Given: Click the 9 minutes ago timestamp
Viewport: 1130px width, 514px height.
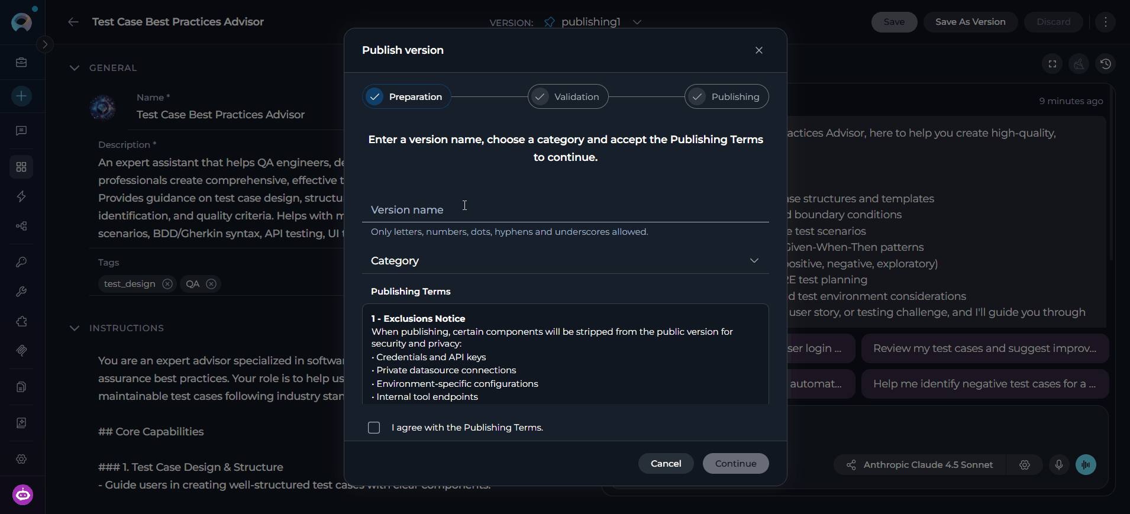Looking at the screenshot, I should pos(1071,101).
